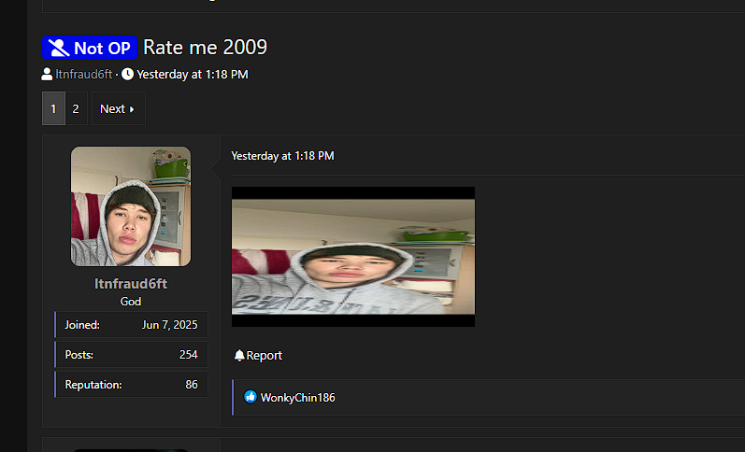Click the bell icon beside Report
The width and height of the screenshot is (745, 452).
click(x=239, y=355)
